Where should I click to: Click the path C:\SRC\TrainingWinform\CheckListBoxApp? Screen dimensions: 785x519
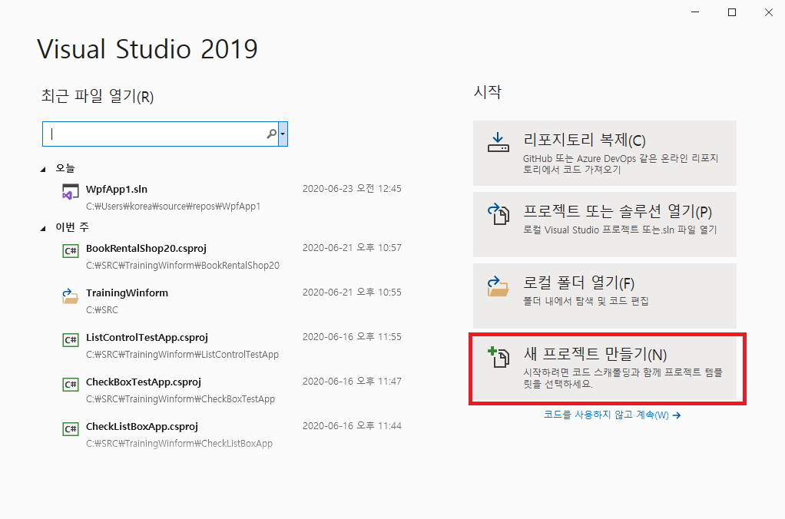pyautogui.click(x=179, y=444)
